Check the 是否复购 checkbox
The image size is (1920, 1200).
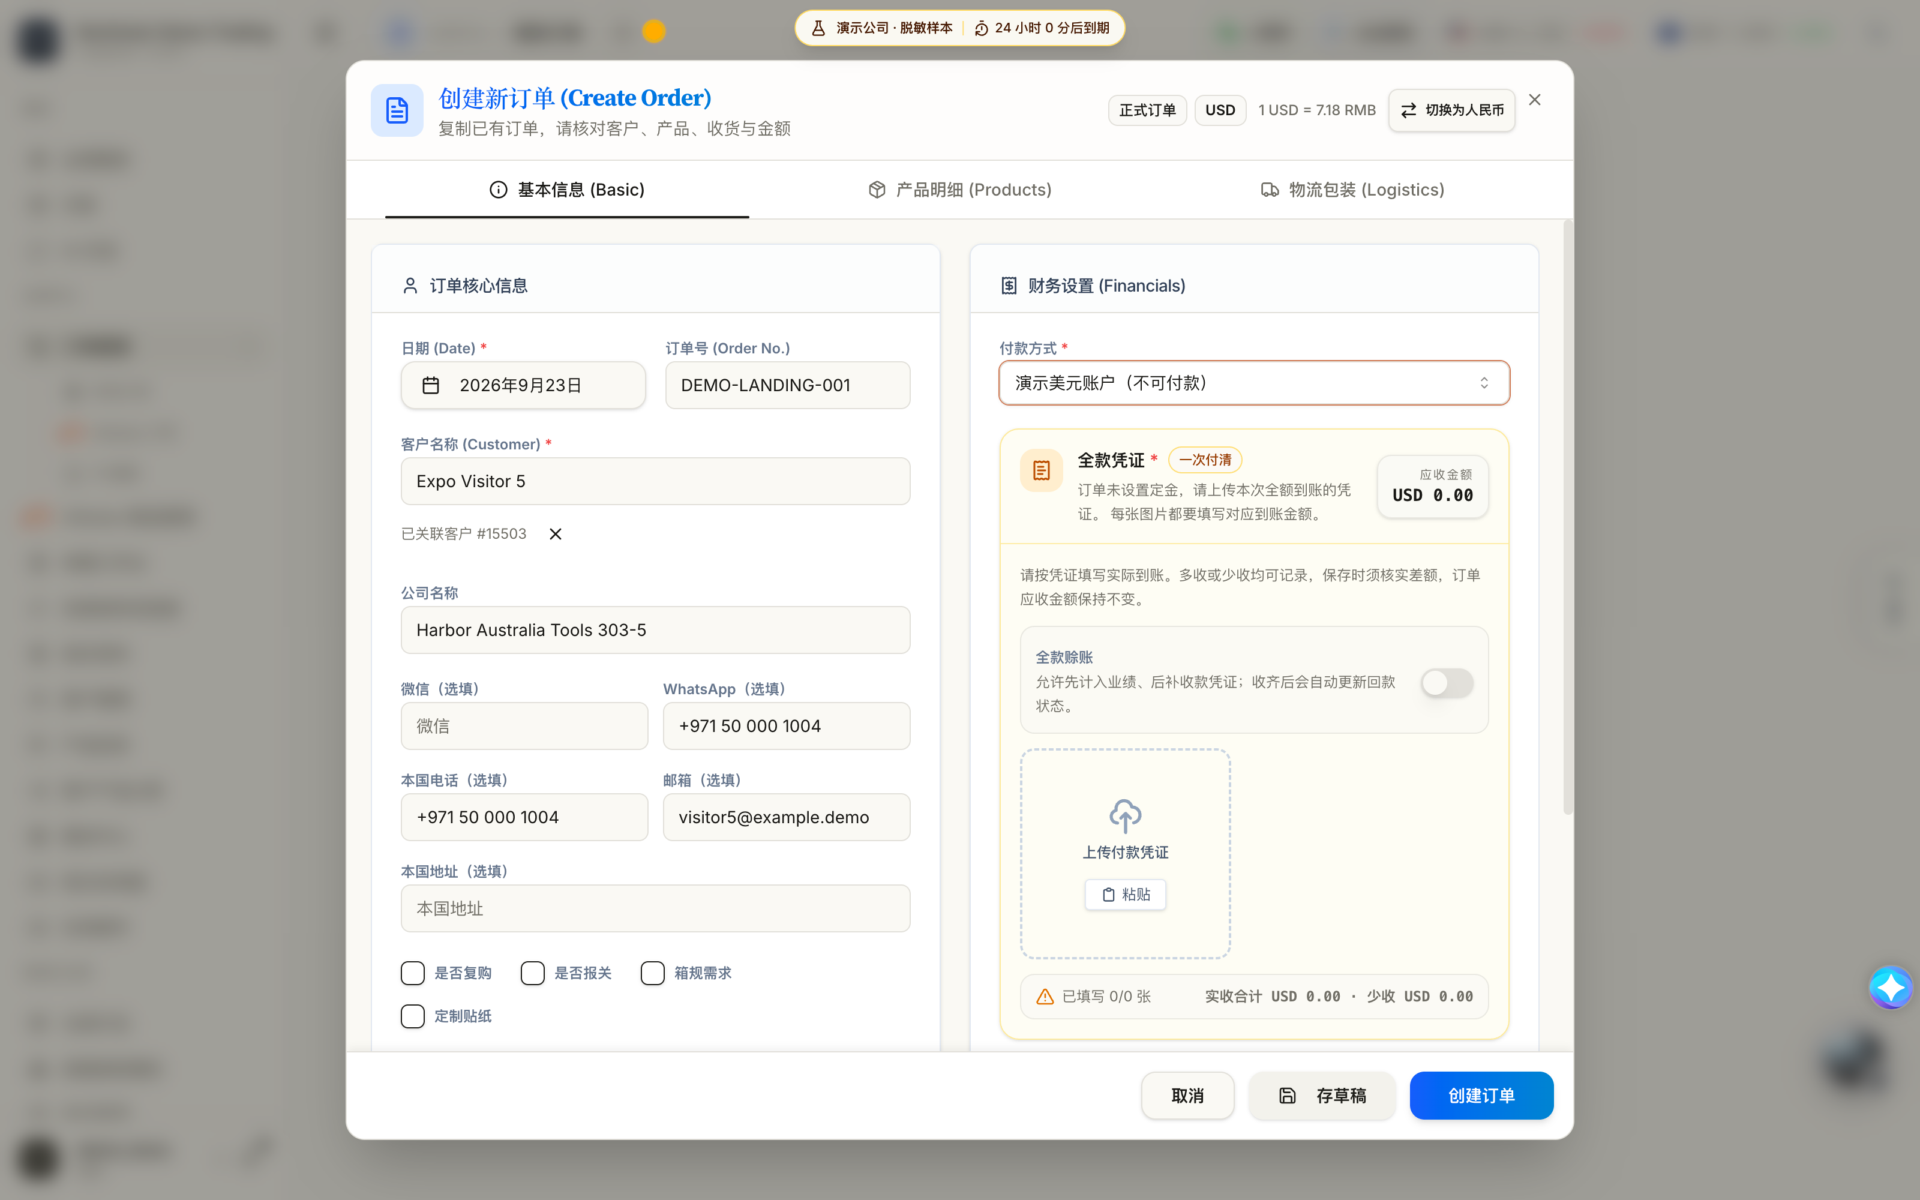(x=413, y=973)
